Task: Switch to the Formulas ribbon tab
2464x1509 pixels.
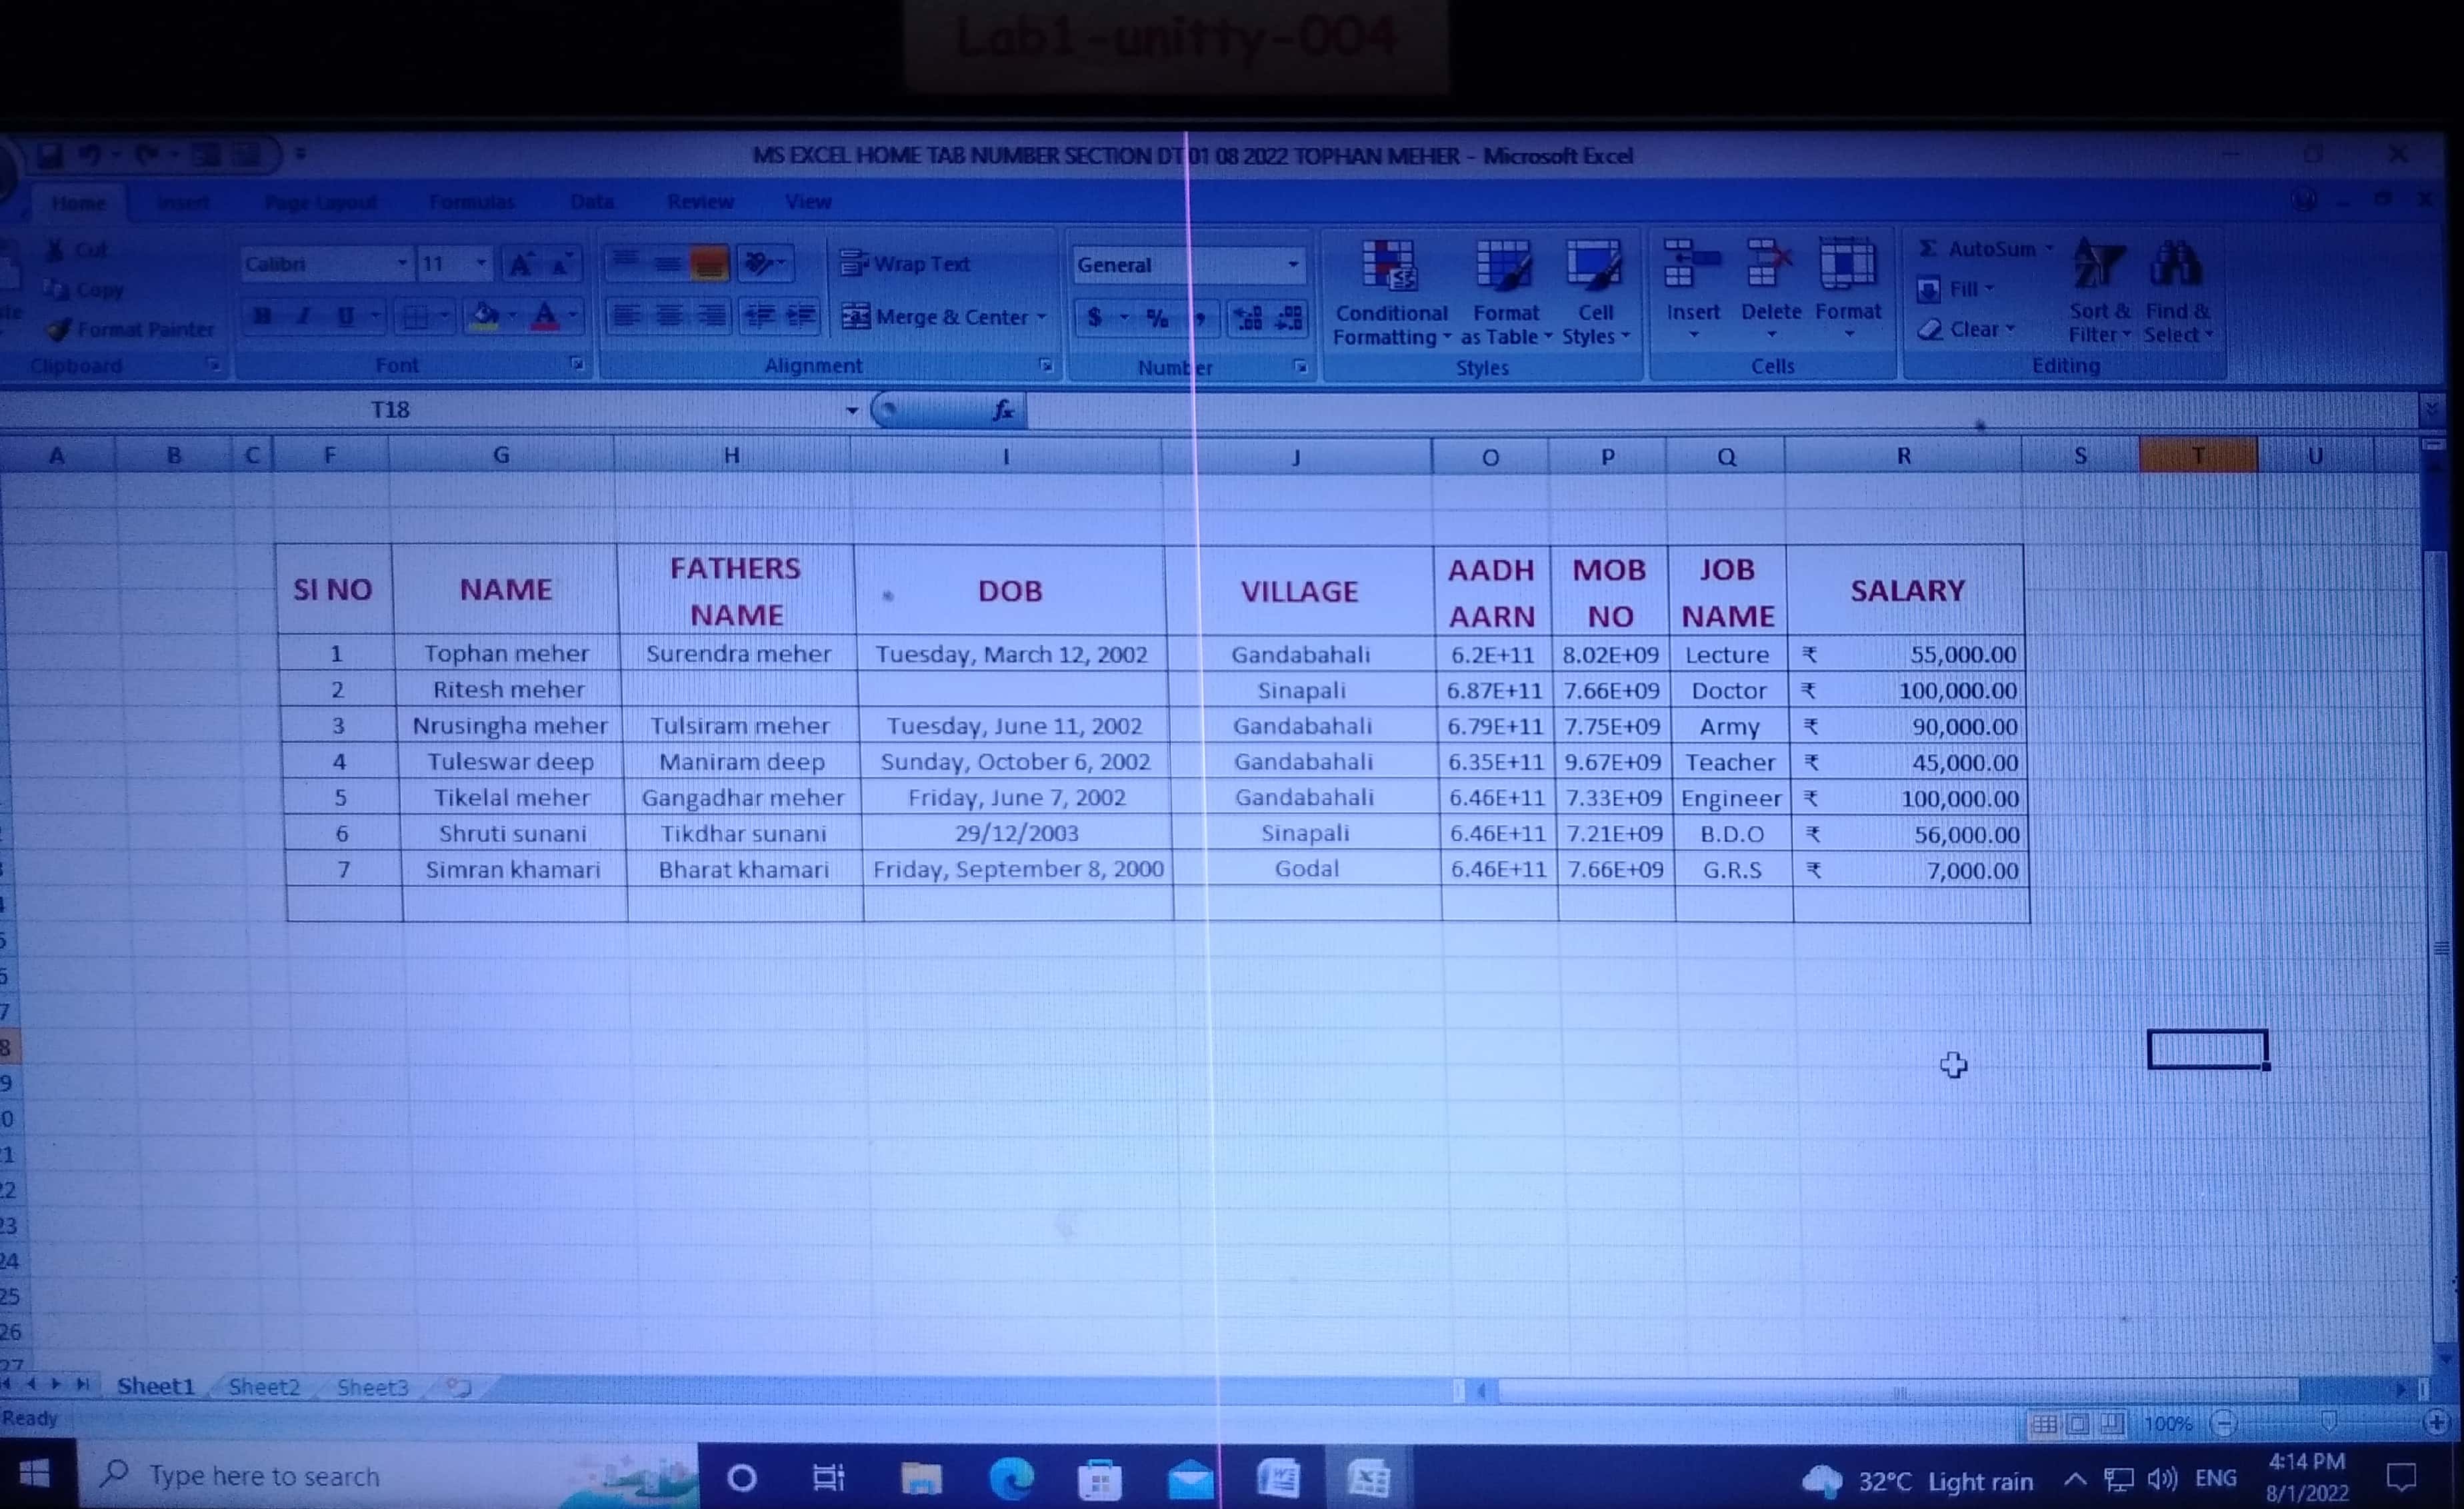Action: pyautogui.click(x=471, y=202)
